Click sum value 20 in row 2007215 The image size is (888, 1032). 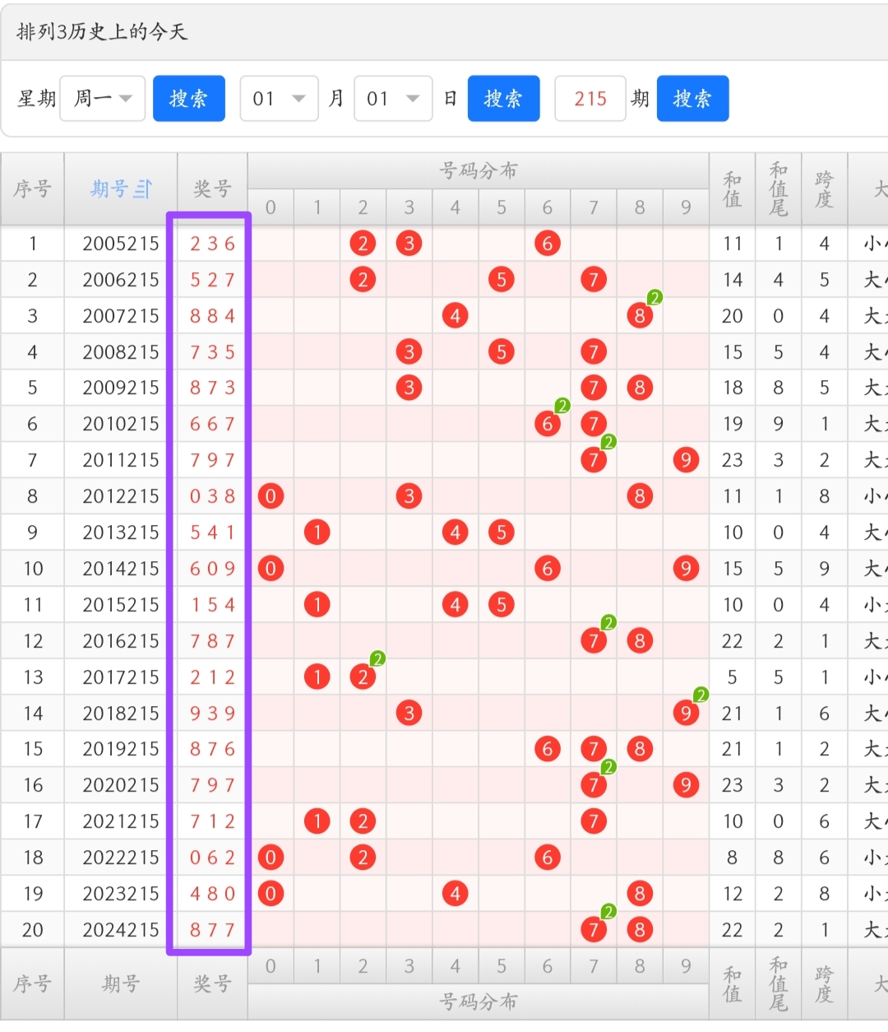(732, 316)
